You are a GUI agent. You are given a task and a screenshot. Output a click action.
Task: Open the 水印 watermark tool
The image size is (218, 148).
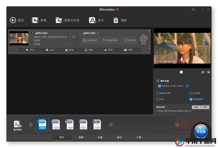[x=50, y=50]
